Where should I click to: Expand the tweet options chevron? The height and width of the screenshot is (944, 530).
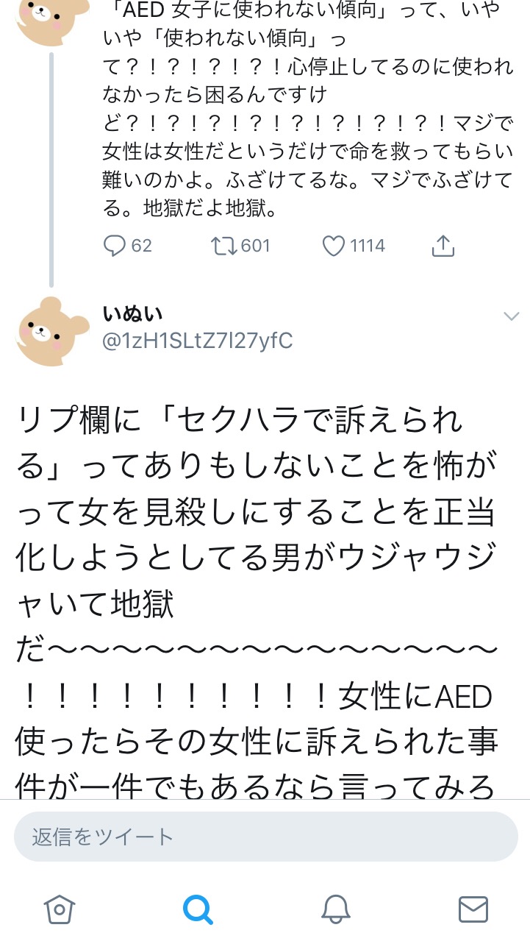pyautogui.click(x=511, y=316)
